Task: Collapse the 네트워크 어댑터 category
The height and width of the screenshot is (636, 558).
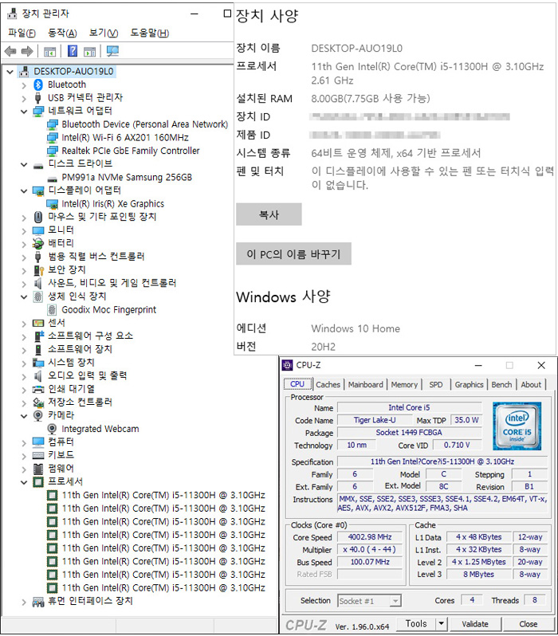Action: coord(24,111)
